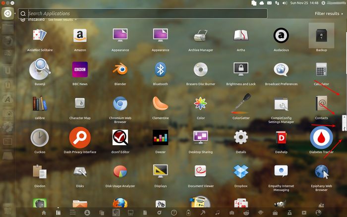Expand the Filter results panel
The width and height of the screenshot is (347, 217).
pyautogui.click(x=329, y=14)
